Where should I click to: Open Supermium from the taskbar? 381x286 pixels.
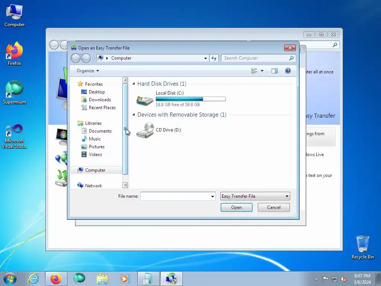coord(79,279)
